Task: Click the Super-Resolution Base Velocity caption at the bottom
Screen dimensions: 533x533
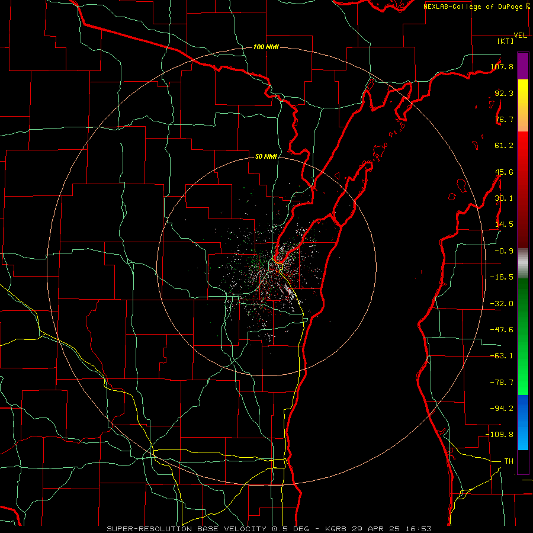Action: 269,529
